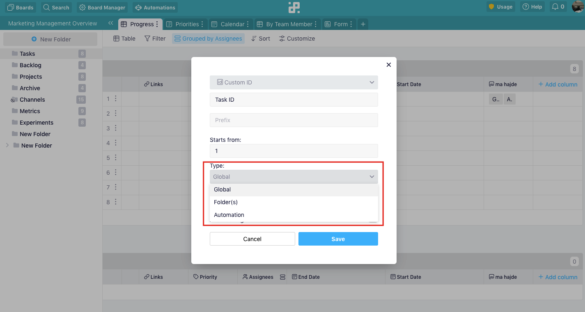Image resolution: width=585 pixels, height=312 pixels.
Task: Choose the Automation option
Action: [x=294, y=215]
